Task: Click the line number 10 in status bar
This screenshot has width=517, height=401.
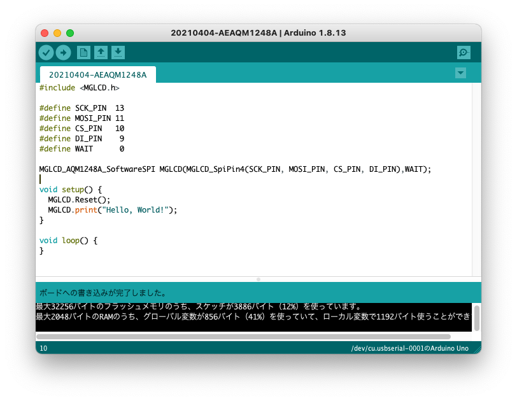Action: 43,349
